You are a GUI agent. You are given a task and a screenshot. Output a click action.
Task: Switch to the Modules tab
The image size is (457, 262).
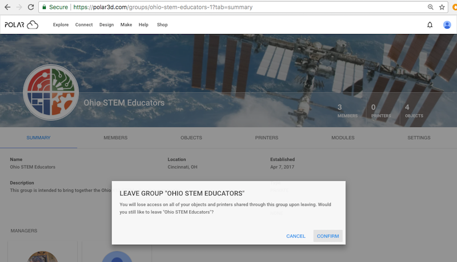pos(343,138)
